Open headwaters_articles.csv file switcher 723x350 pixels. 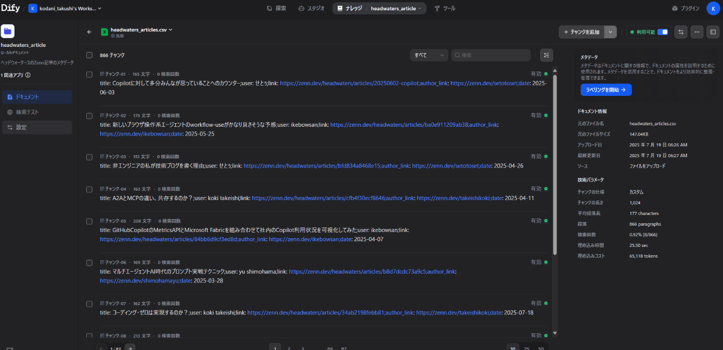142,29
